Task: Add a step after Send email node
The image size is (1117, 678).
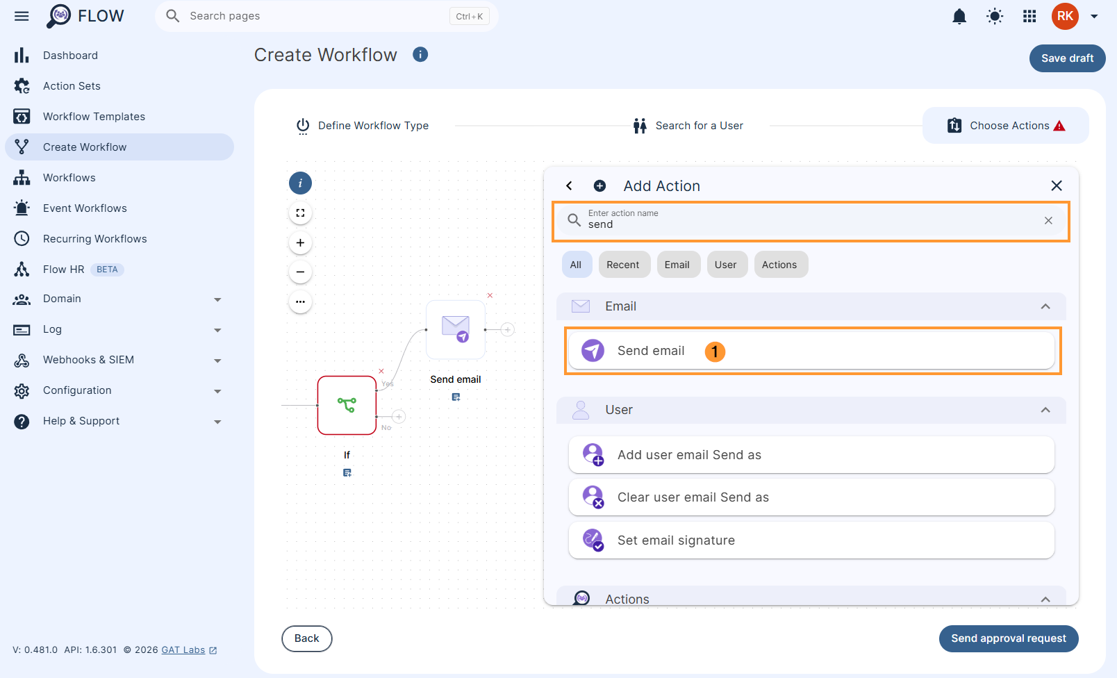Action: click(x=508, y=329)
